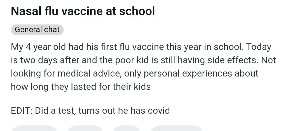Click the line beginning 'looking for medical advice'
The image size is (289, 131).
click(135, 73)
